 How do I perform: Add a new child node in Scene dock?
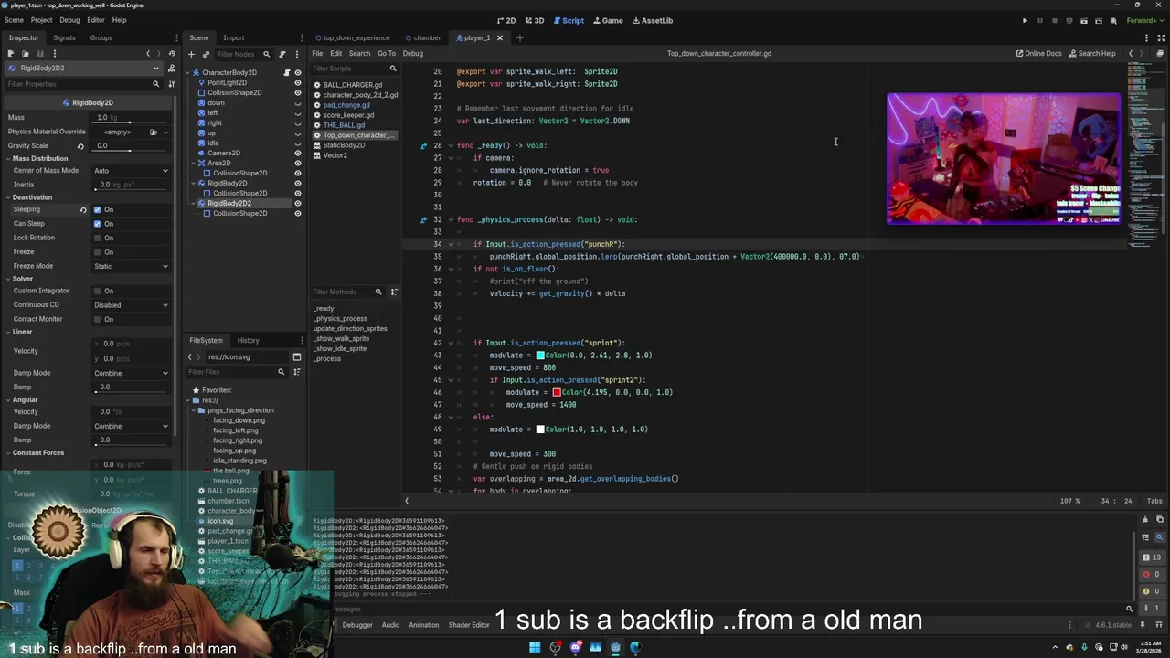click(x=191, y=54)
